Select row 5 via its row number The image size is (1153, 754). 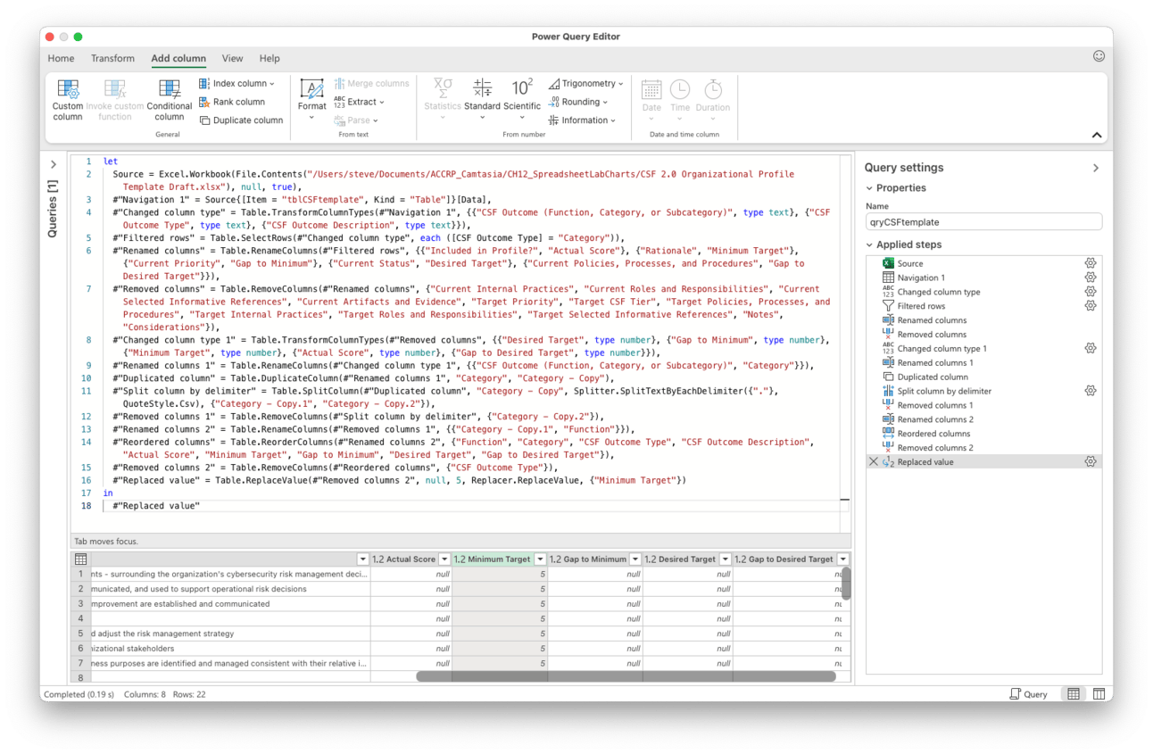tap(80, 634)
